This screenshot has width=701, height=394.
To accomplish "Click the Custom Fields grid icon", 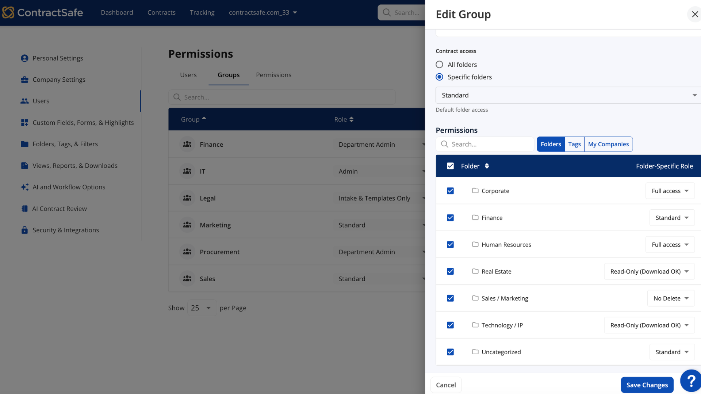I will (24, 123).
